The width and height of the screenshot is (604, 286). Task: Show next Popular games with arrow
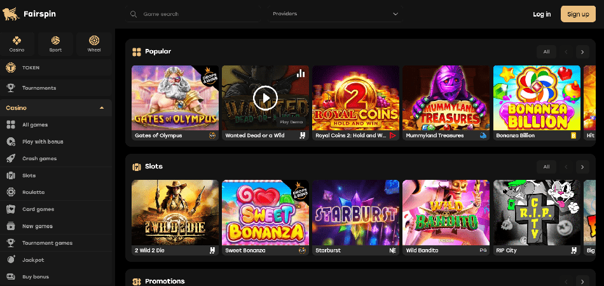coord(582,52)
